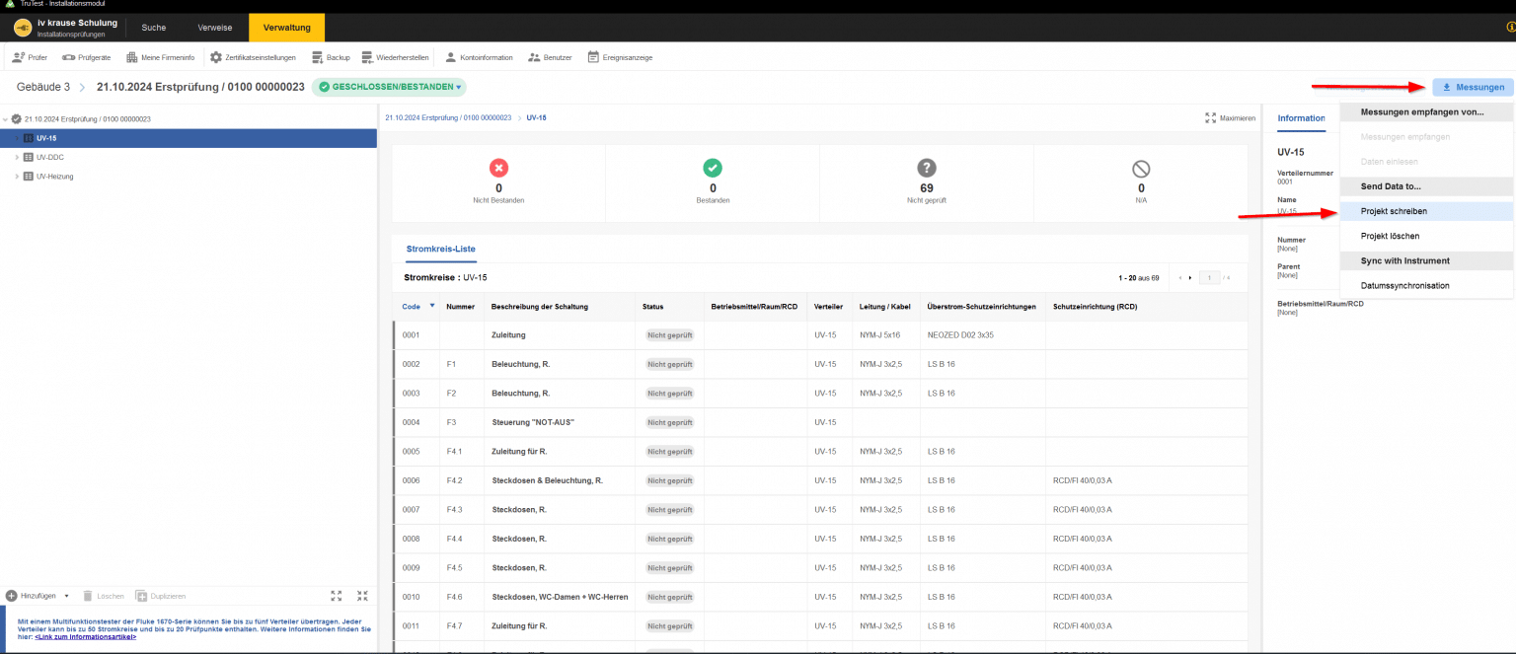Open the Ereignisanzeige event log icon
The width and height of the screenshot is (1516, 654).
coord(593,57)
